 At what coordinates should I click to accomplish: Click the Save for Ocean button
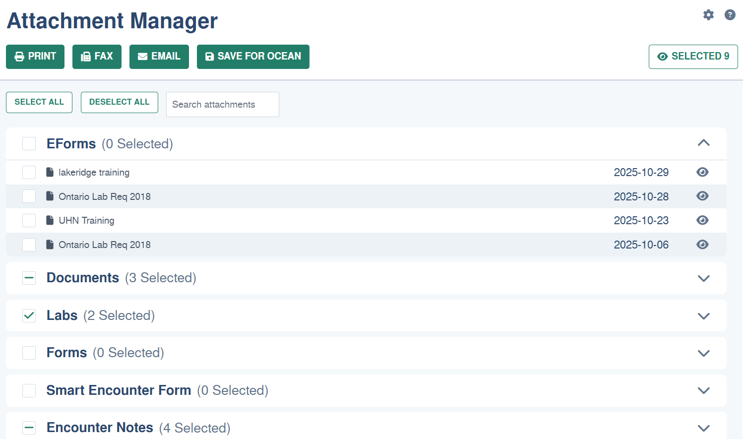coord(253,57)
